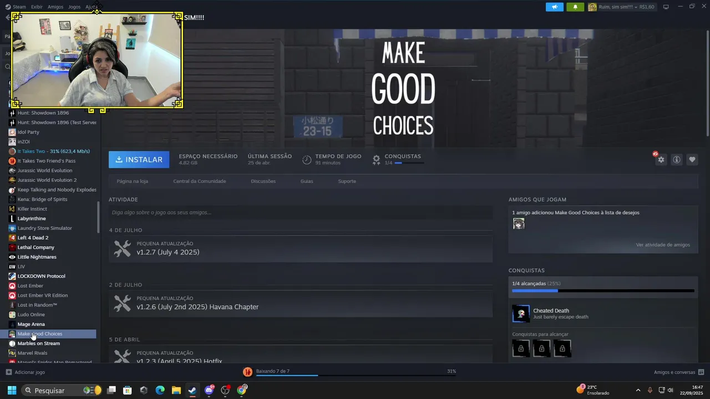The width and height of the screenshot is (710, 399).
Task: Open Microsoft Store from the taskbar
Action: [x=128, y=390]
